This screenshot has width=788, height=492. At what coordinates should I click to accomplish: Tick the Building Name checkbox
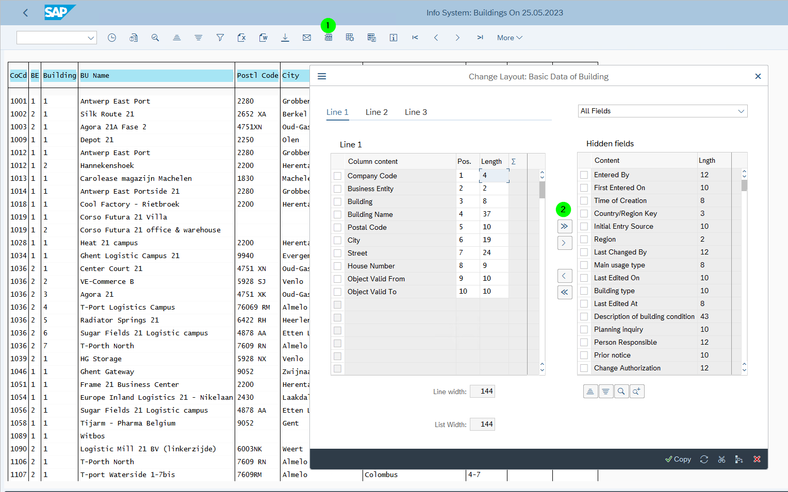[x=338, y=214]
